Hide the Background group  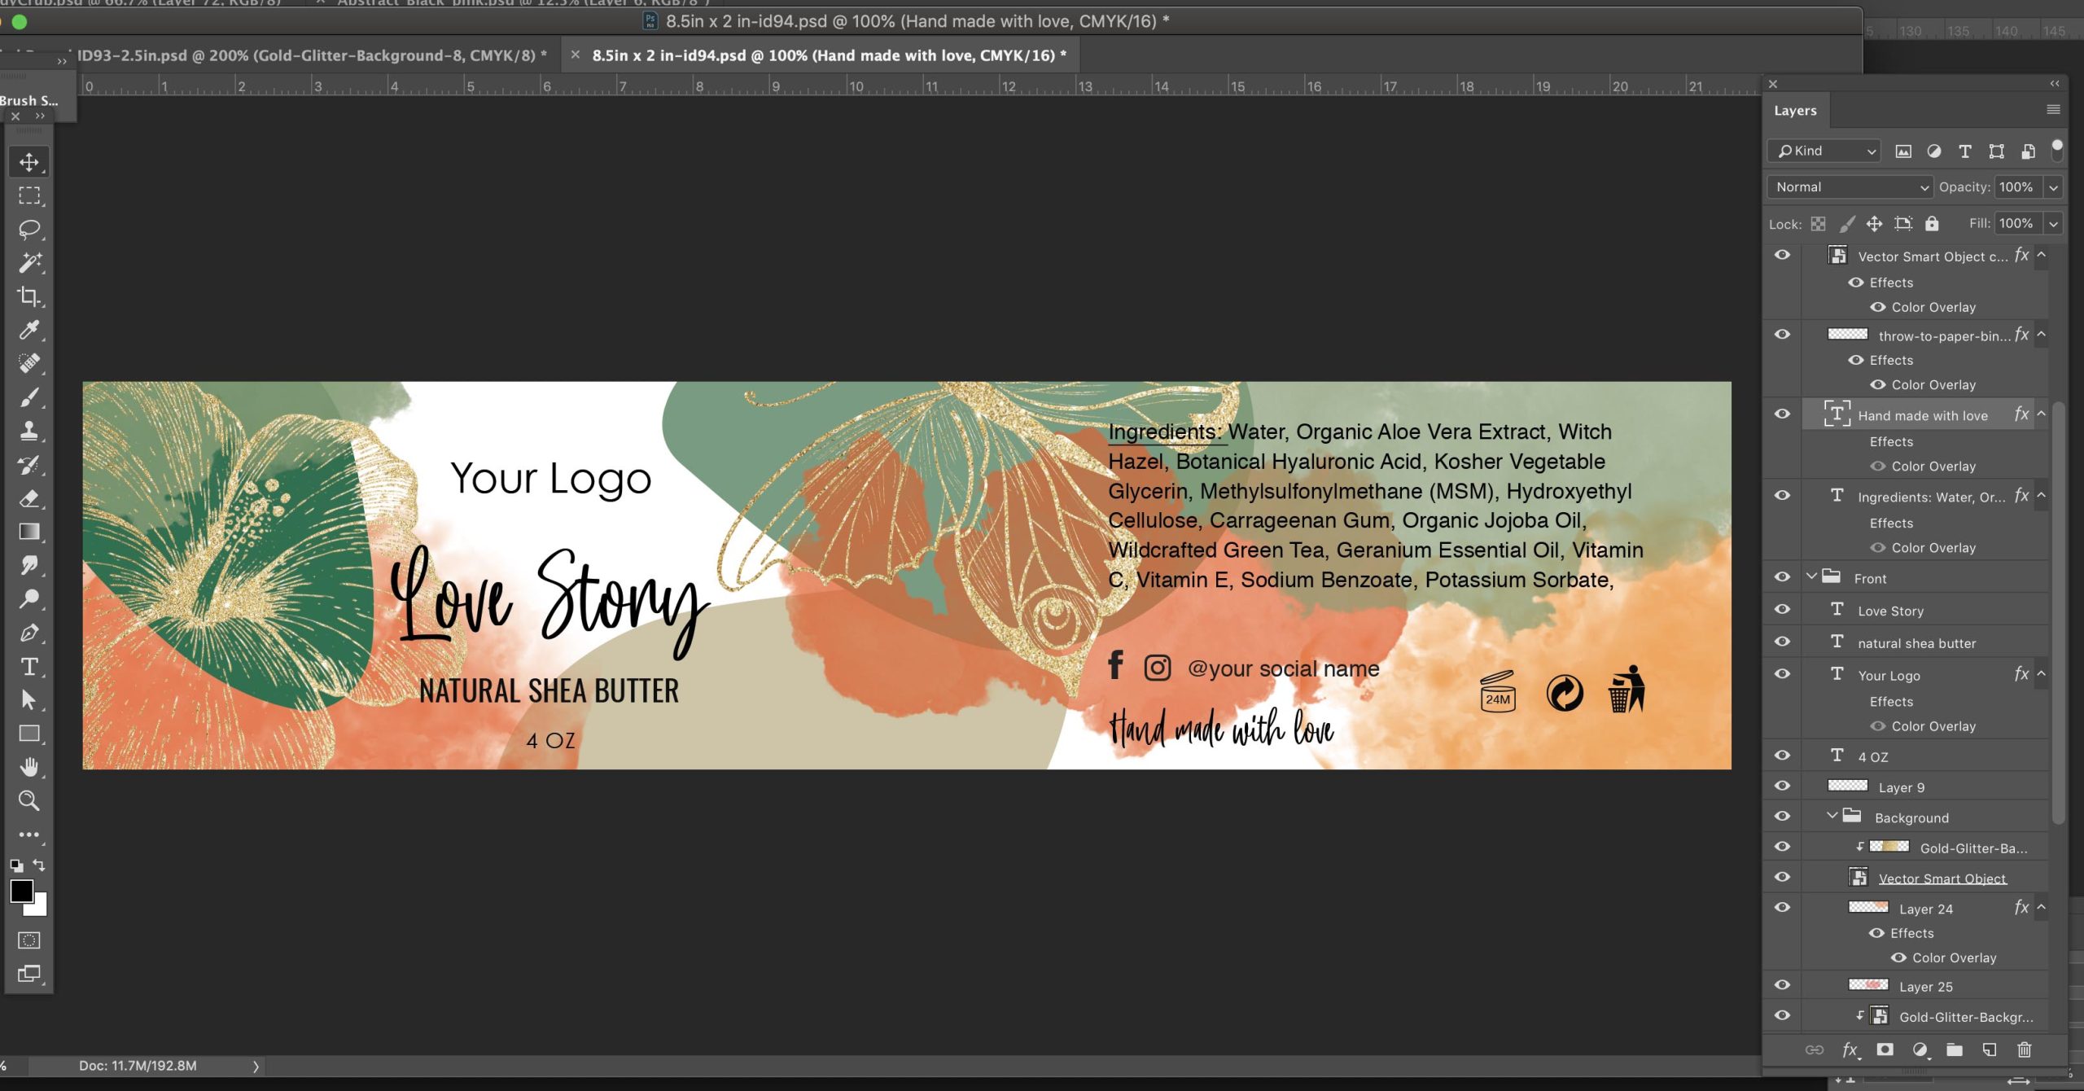coord(1782,817)
